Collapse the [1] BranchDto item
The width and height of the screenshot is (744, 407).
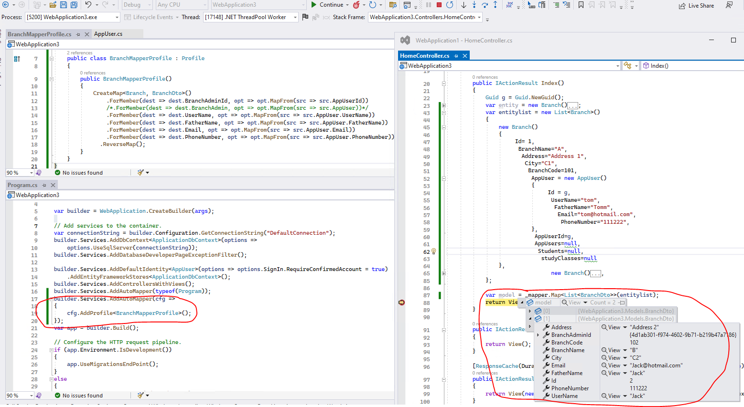pos(530,319)
